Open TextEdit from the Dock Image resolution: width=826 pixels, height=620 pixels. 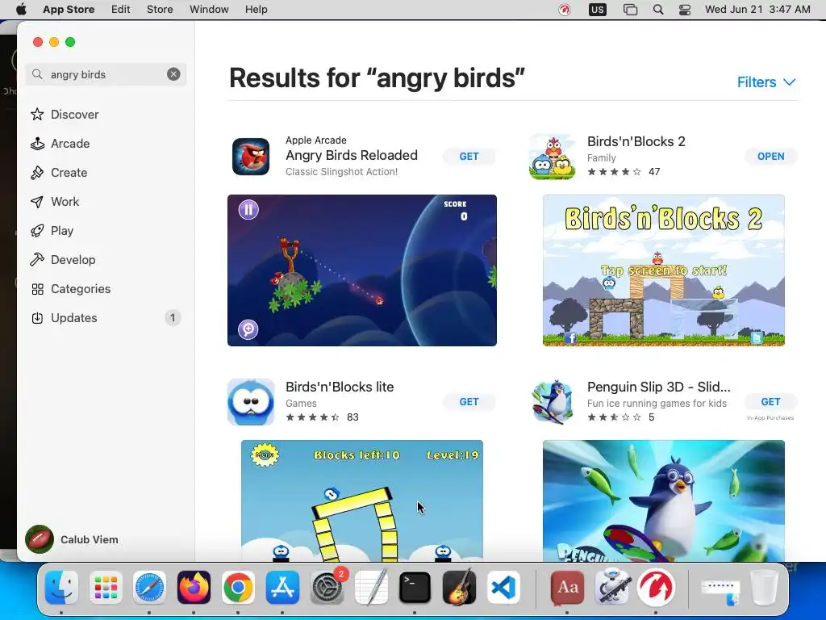[371, 588]
